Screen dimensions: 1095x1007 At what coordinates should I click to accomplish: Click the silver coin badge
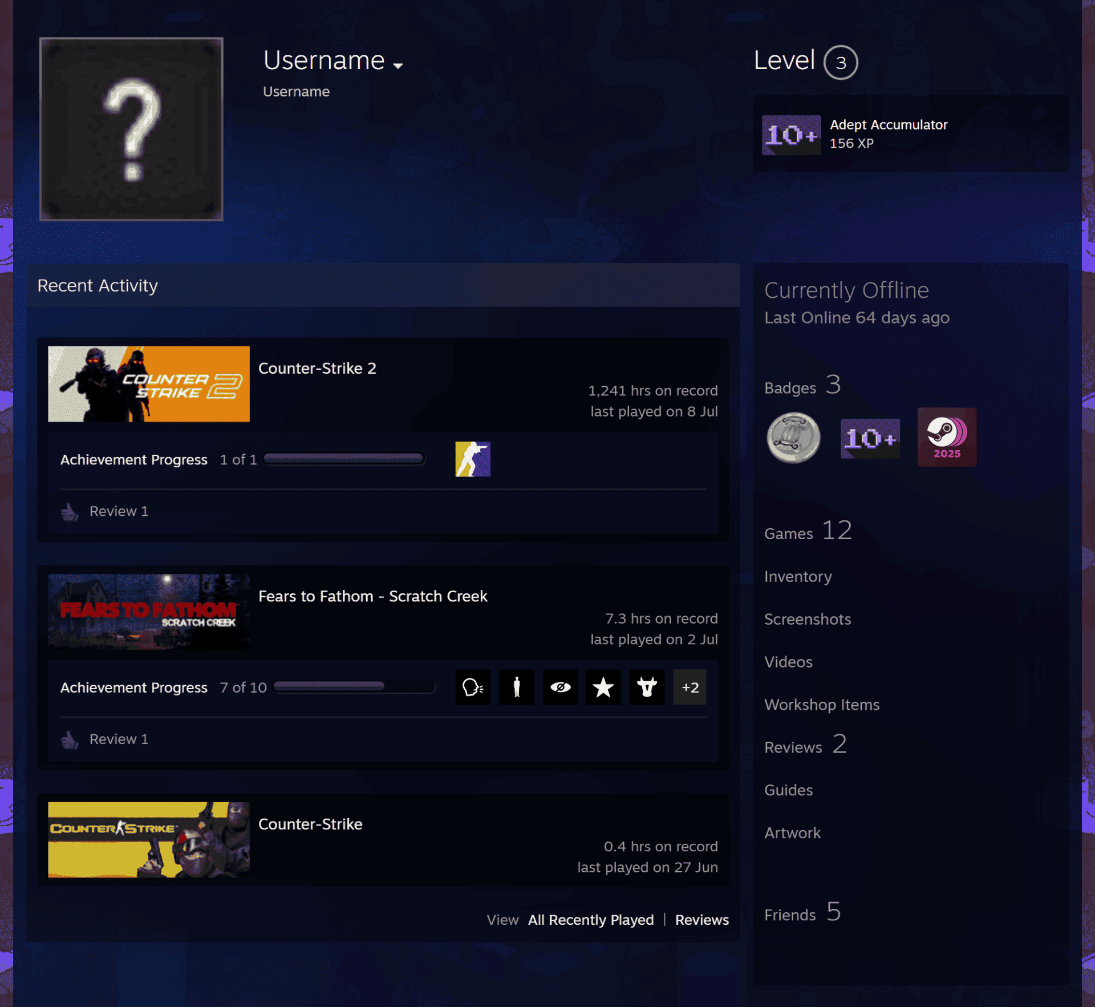793,438
